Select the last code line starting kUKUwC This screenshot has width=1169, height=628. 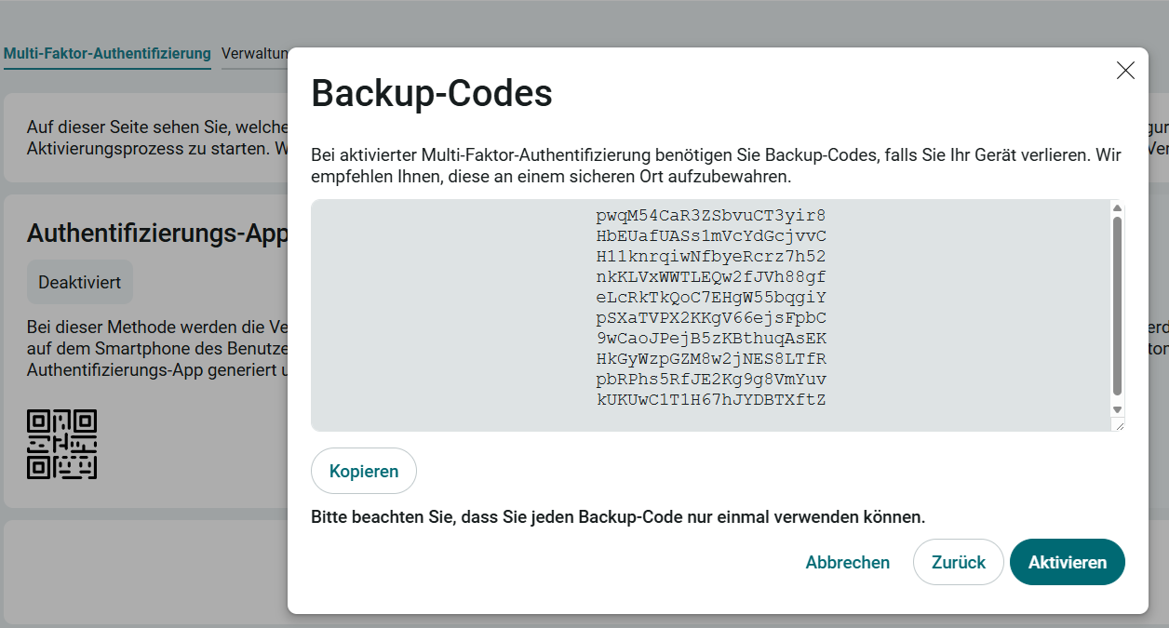[711, 400]
